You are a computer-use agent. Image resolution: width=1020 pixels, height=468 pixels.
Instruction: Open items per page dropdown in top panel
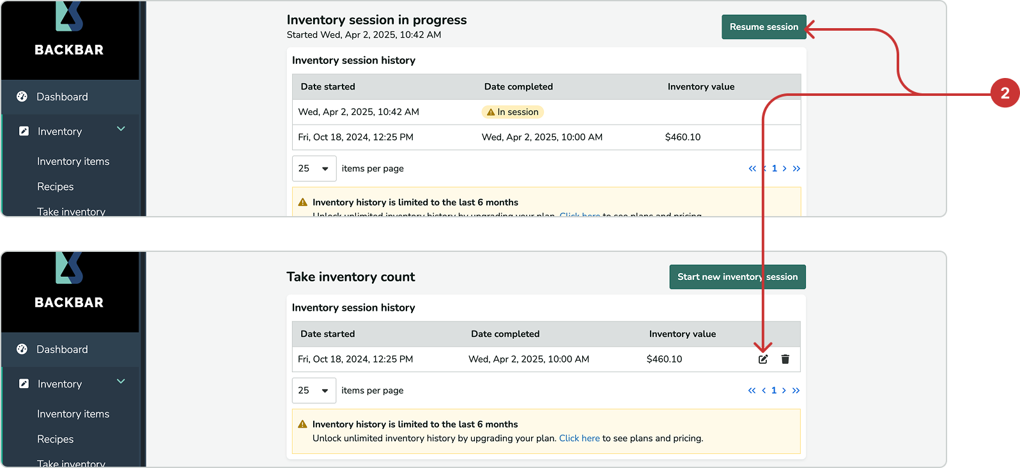tap(314, 169)
